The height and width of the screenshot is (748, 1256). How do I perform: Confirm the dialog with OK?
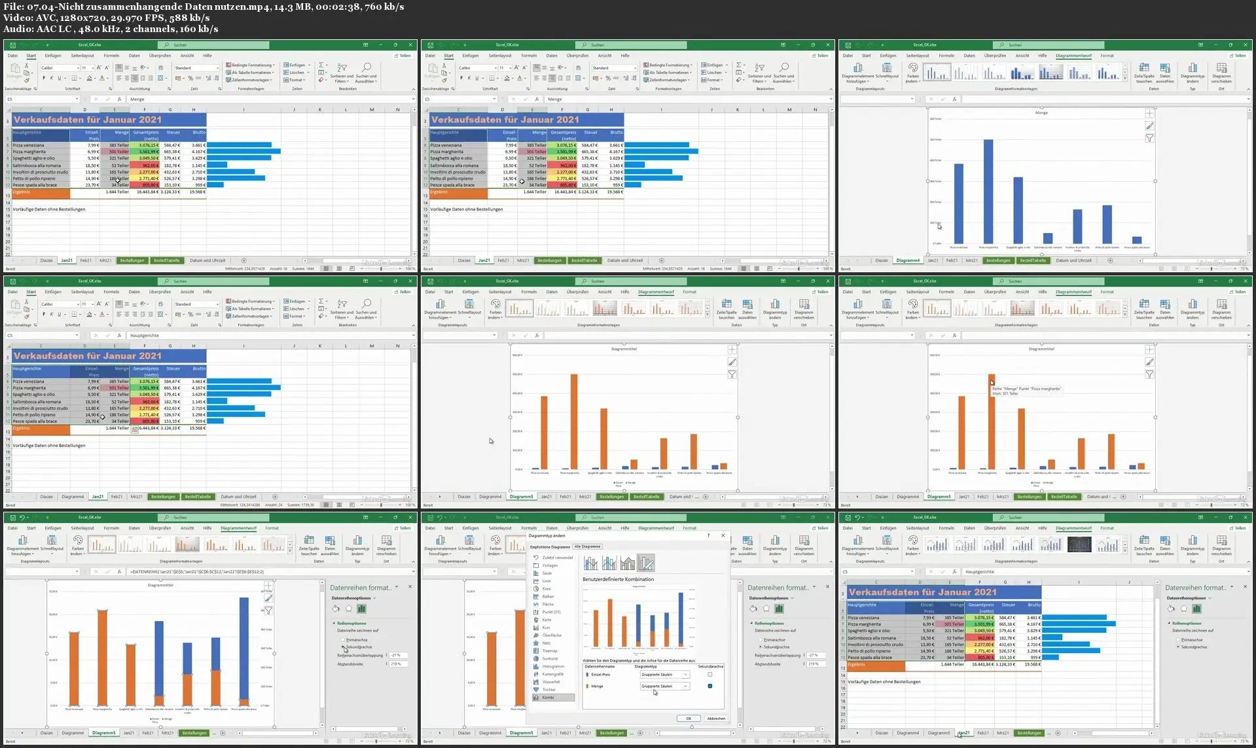(689, 718)
